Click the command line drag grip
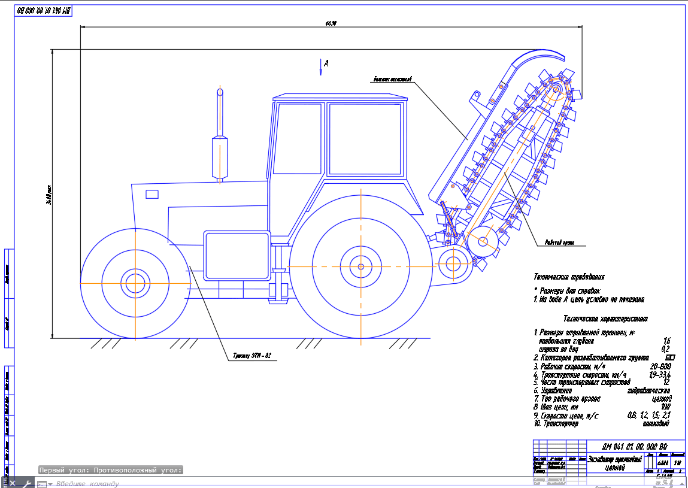Image resolution: width=688 pixels, height=488 pixels. coord(5,483)
